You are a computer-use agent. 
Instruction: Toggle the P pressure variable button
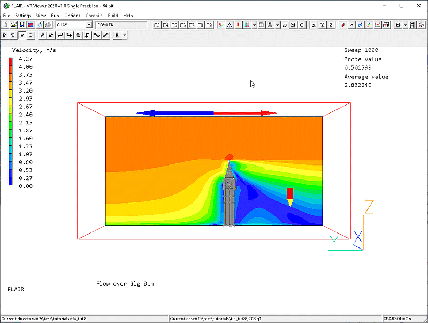tap(5, 35)
